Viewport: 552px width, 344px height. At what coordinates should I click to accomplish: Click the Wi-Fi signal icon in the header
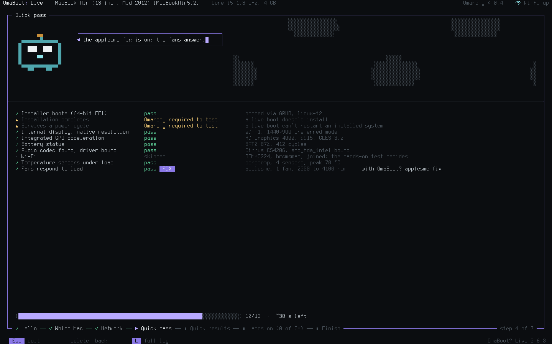[518, 3]
